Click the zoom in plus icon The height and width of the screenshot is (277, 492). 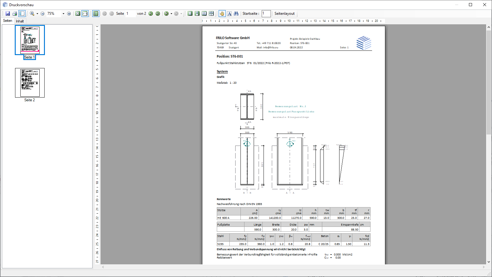tap(69, 14)
